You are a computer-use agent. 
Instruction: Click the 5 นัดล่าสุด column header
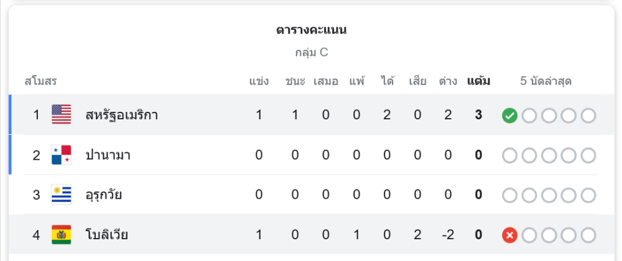(x=545, y=81)
